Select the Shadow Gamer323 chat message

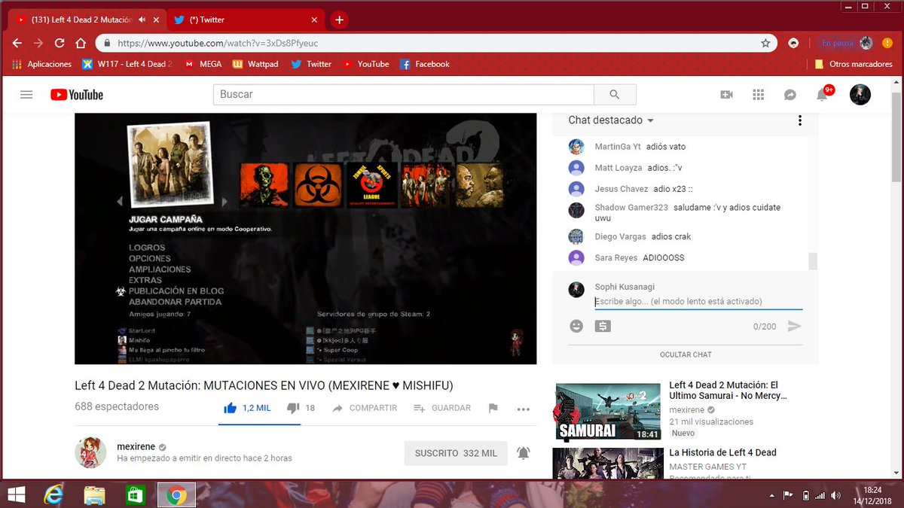pos(685,212)
